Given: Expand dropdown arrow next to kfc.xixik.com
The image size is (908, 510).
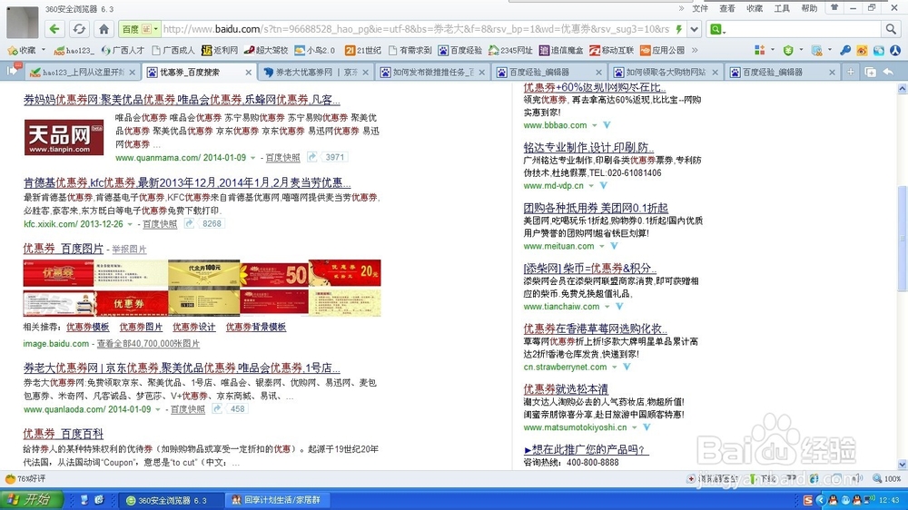Looking at the screenshot, I should [130, 224].
